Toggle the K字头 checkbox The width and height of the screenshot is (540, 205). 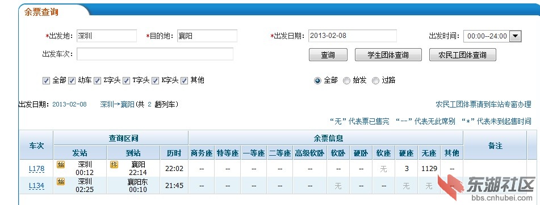[156, 80]
